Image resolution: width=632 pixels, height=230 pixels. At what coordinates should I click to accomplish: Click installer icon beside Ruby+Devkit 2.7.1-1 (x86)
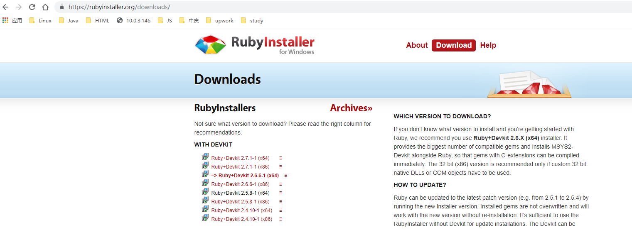pyautogui.click(x=205, y=166)
